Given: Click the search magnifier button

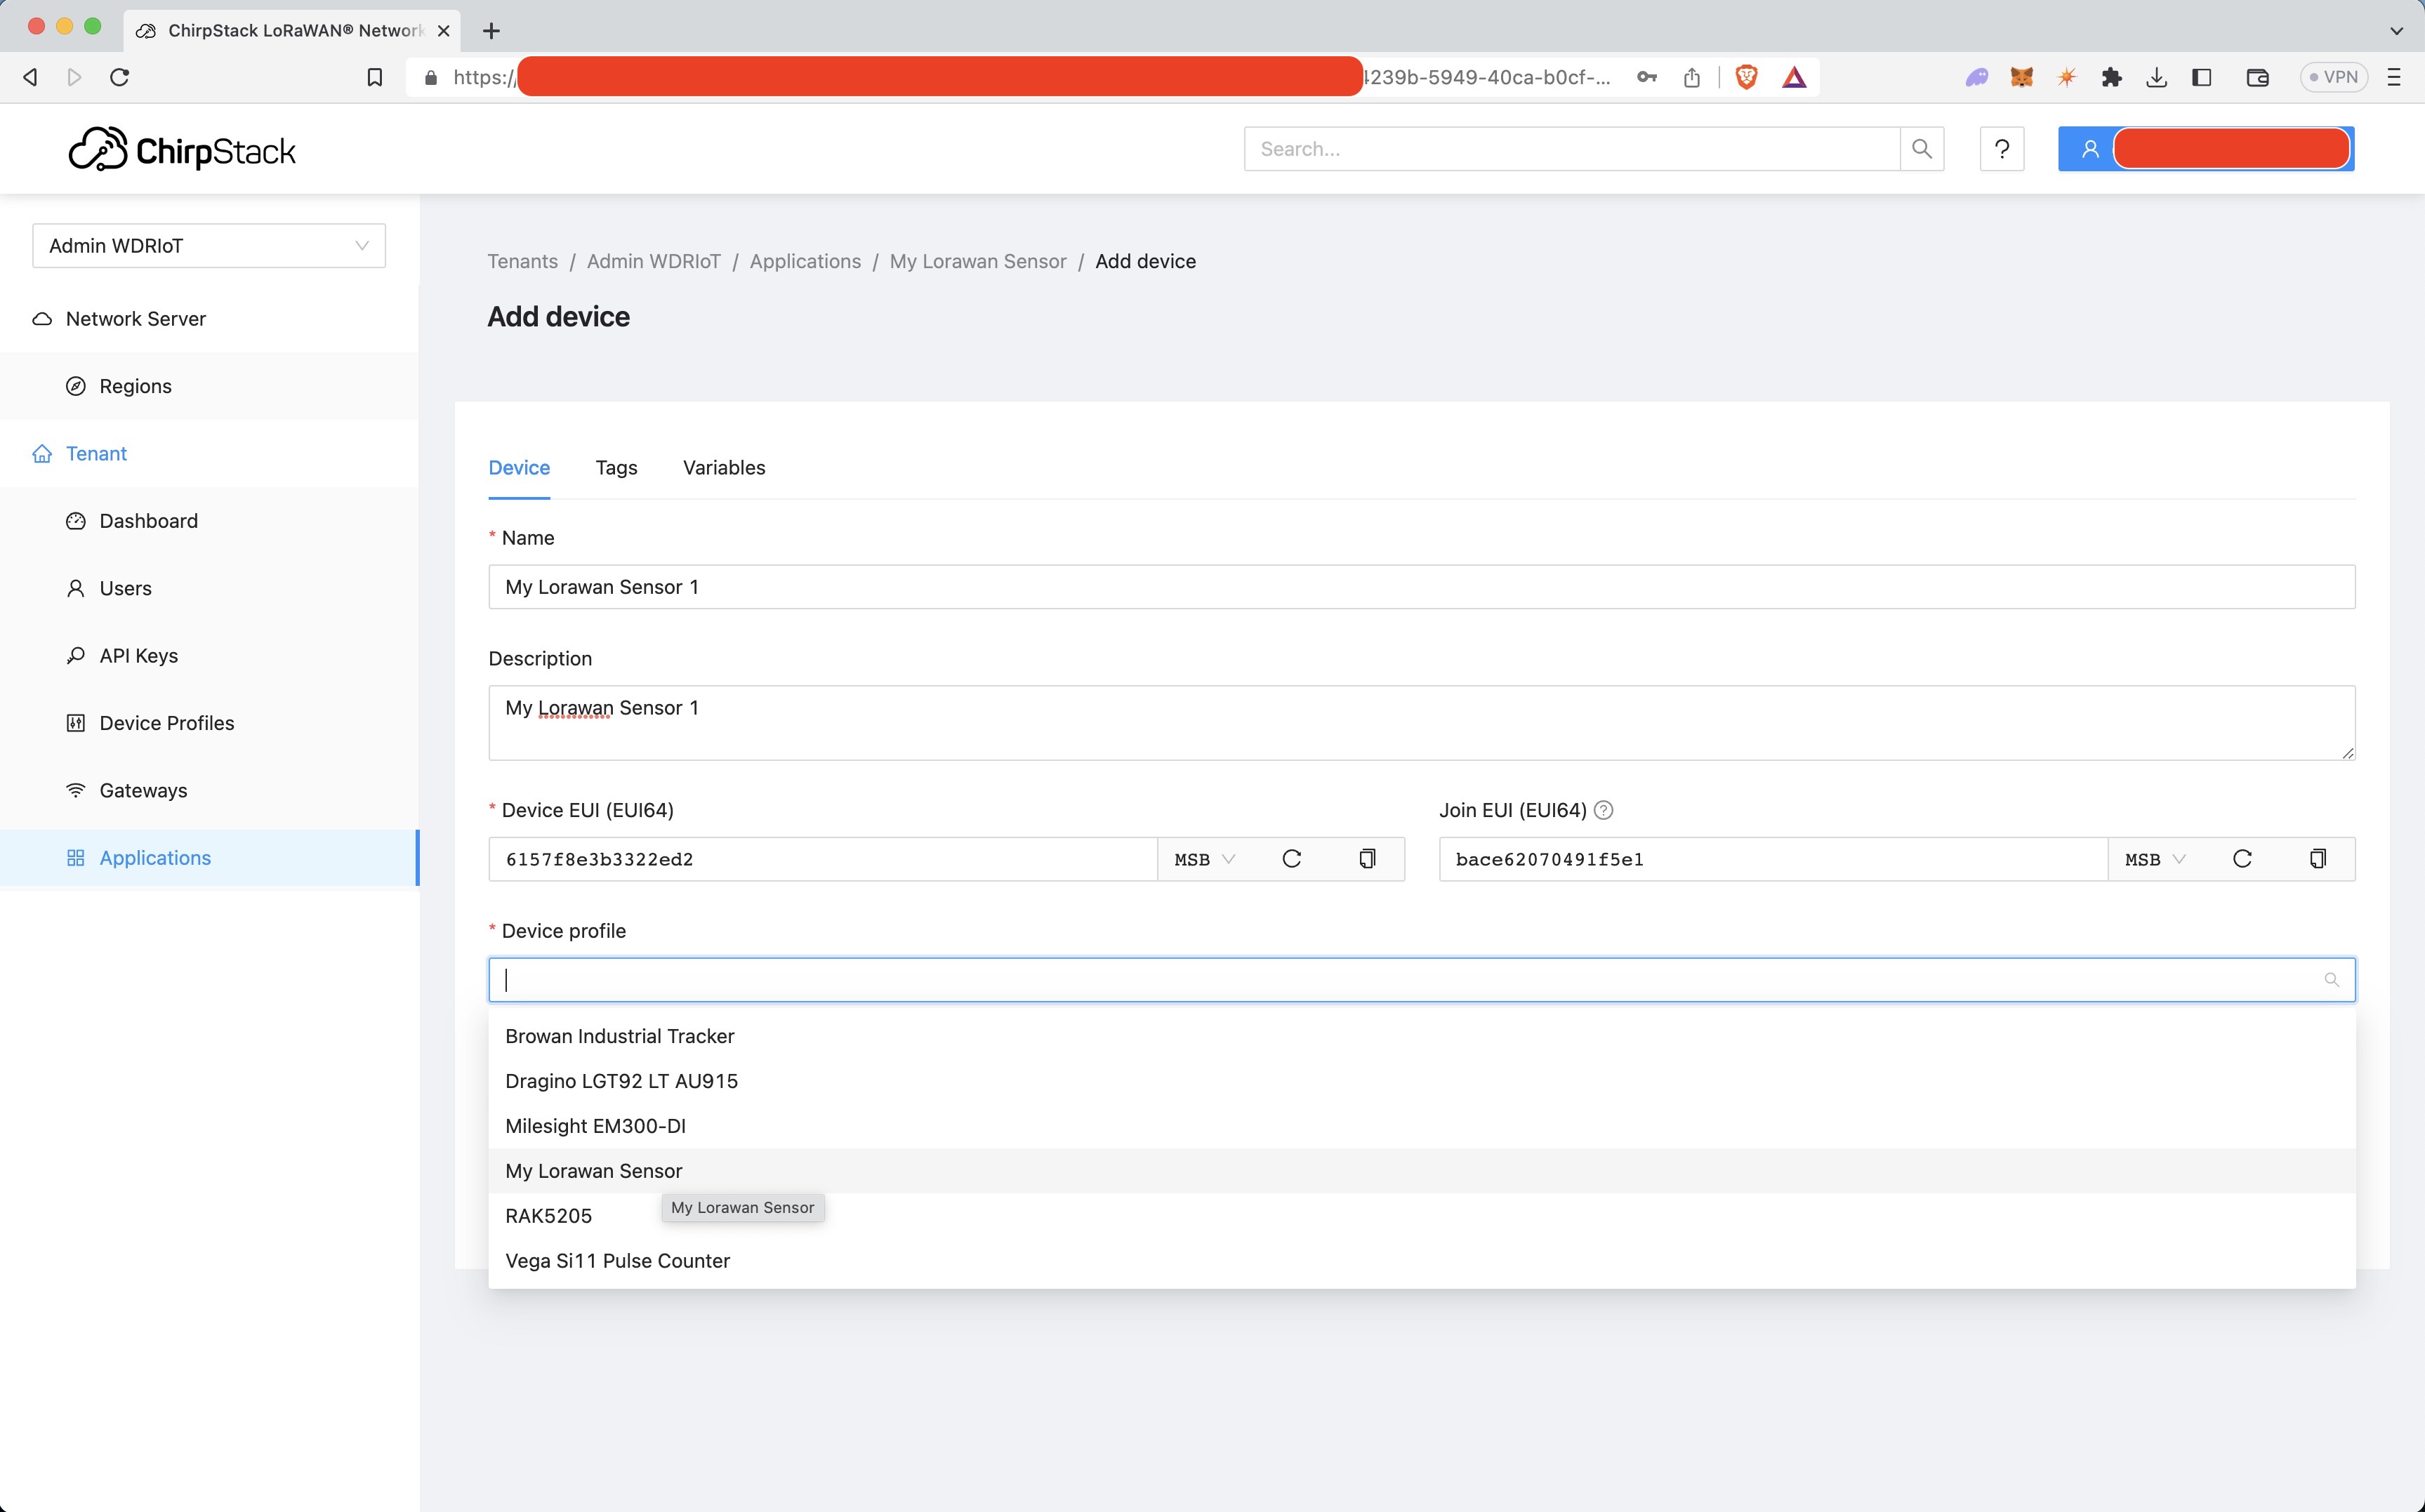Looking at the screenshot, I should point(1921,149).
